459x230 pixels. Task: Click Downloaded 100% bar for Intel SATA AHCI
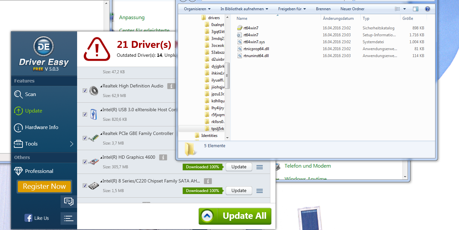click(x=203, y=191)
